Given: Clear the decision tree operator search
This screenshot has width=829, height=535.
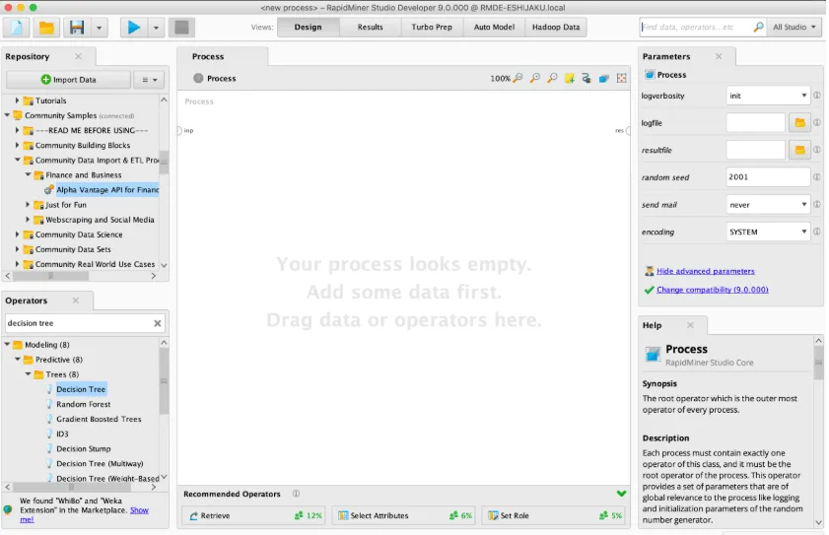Looking at the screenshot, I should point(157,323).
